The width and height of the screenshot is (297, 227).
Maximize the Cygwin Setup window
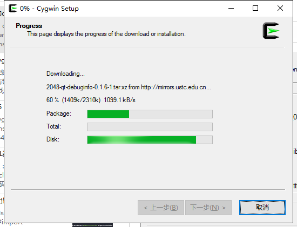point(255,8)
